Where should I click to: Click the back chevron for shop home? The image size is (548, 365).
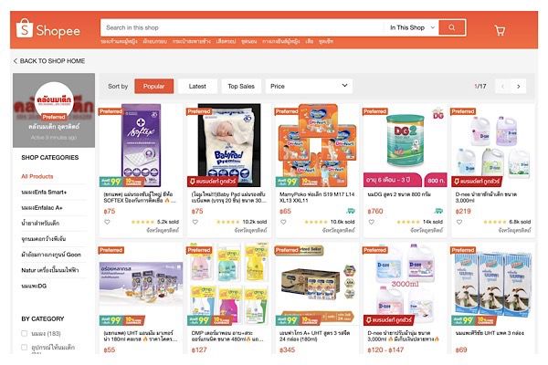[15, 61]
